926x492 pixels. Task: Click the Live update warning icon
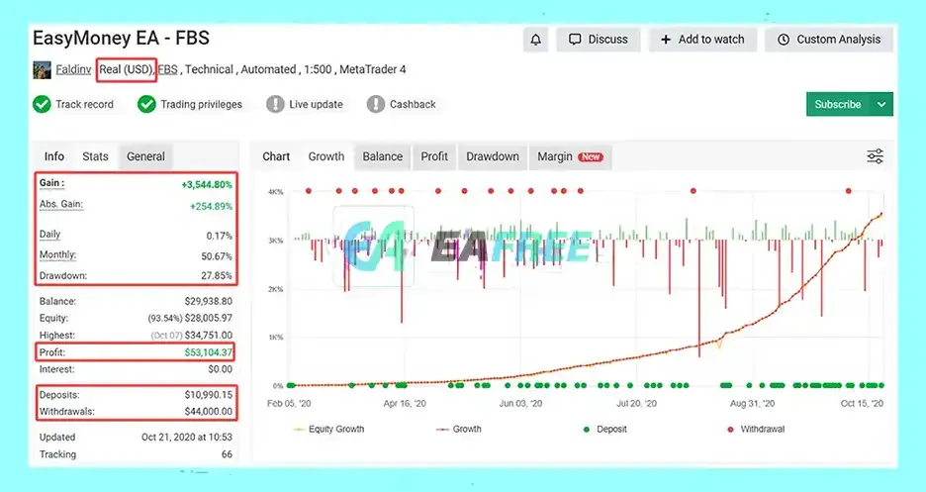[x=275, y=105]
